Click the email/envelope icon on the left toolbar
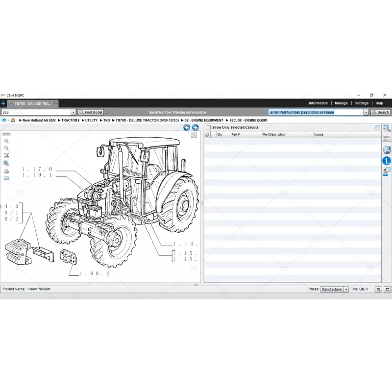The height and width of the screenshot is (392, 392). 6,178
